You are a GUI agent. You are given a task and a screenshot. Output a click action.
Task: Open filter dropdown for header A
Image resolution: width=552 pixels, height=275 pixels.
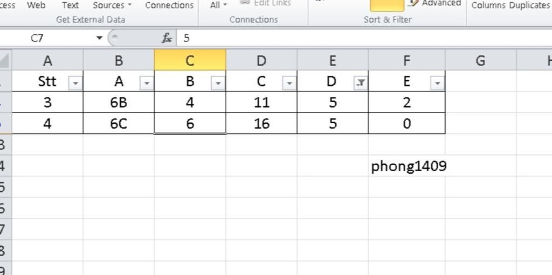(x=147, y=83)
